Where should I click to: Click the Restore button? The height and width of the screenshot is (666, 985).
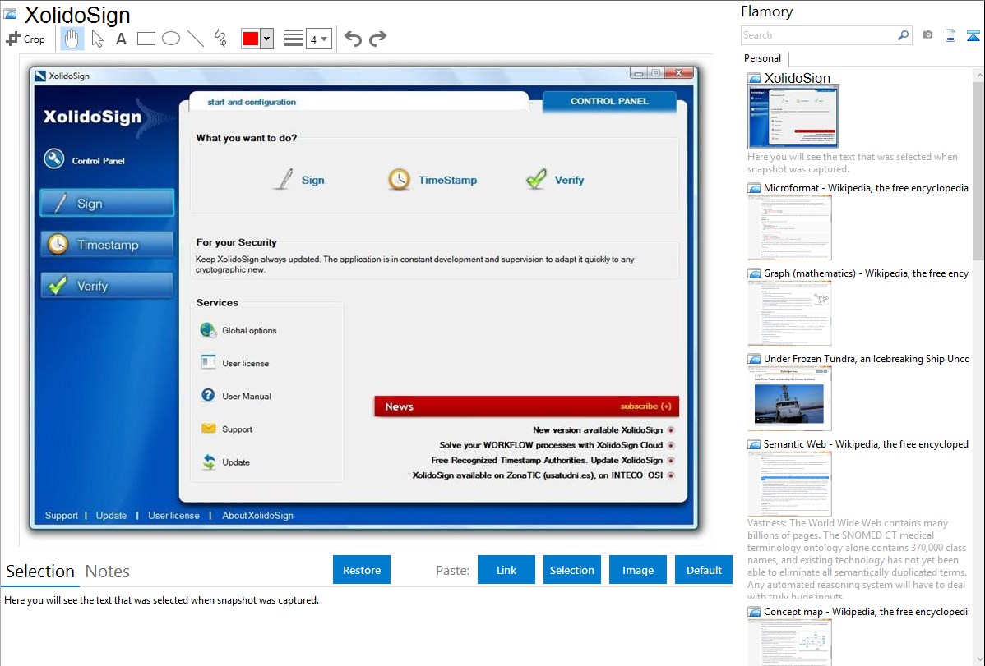(x=362, y=570)
